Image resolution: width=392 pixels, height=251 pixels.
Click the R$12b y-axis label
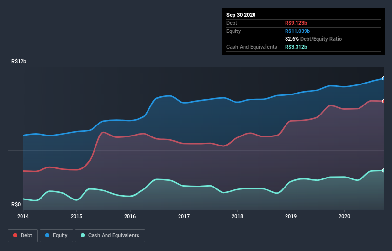[x=19, y=61]
